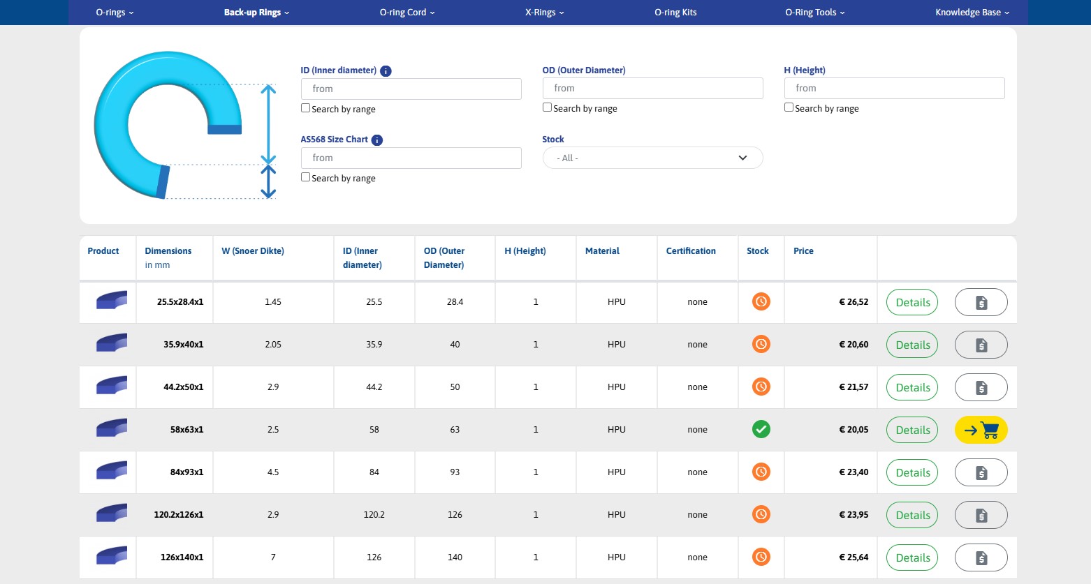Viewport: 1091px width, 584px height.
Task: Click green in-stock checkmark for 58x63x1
Action: click(x=761, y=429)
